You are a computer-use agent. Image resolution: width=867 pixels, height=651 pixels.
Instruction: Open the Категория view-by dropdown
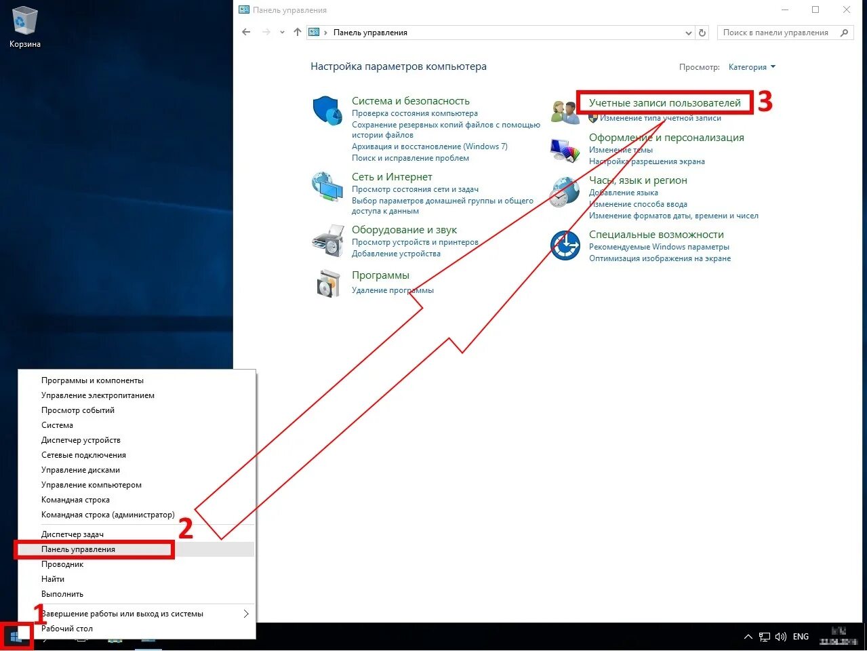tap(752, 67)
